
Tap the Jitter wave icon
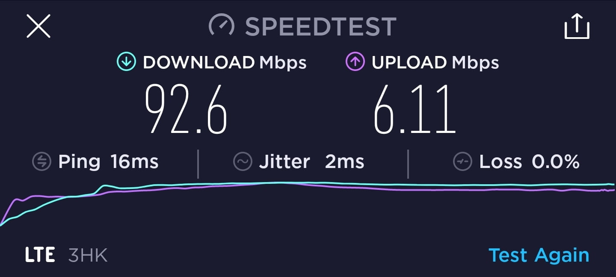tap(242, 162)
